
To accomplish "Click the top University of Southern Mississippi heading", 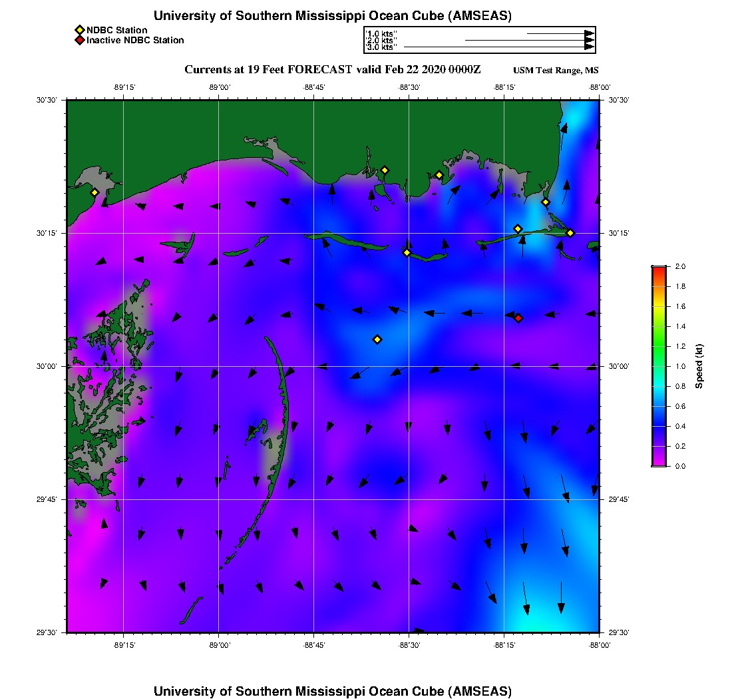I will pos(332,16).
